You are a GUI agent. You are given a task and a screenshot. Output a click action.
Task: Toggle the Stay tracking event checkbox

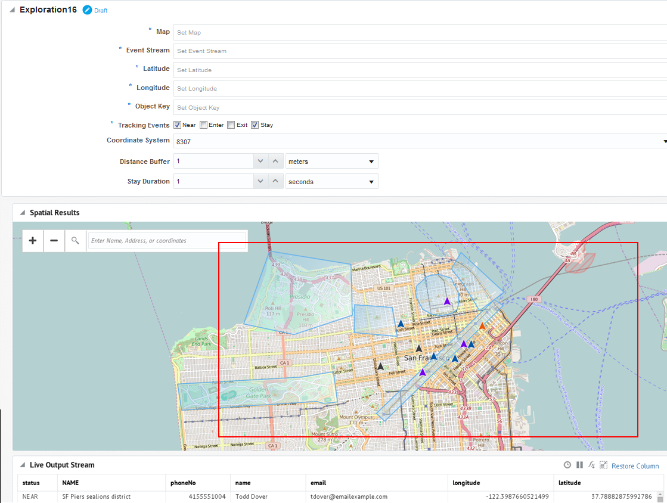point(255,125)
